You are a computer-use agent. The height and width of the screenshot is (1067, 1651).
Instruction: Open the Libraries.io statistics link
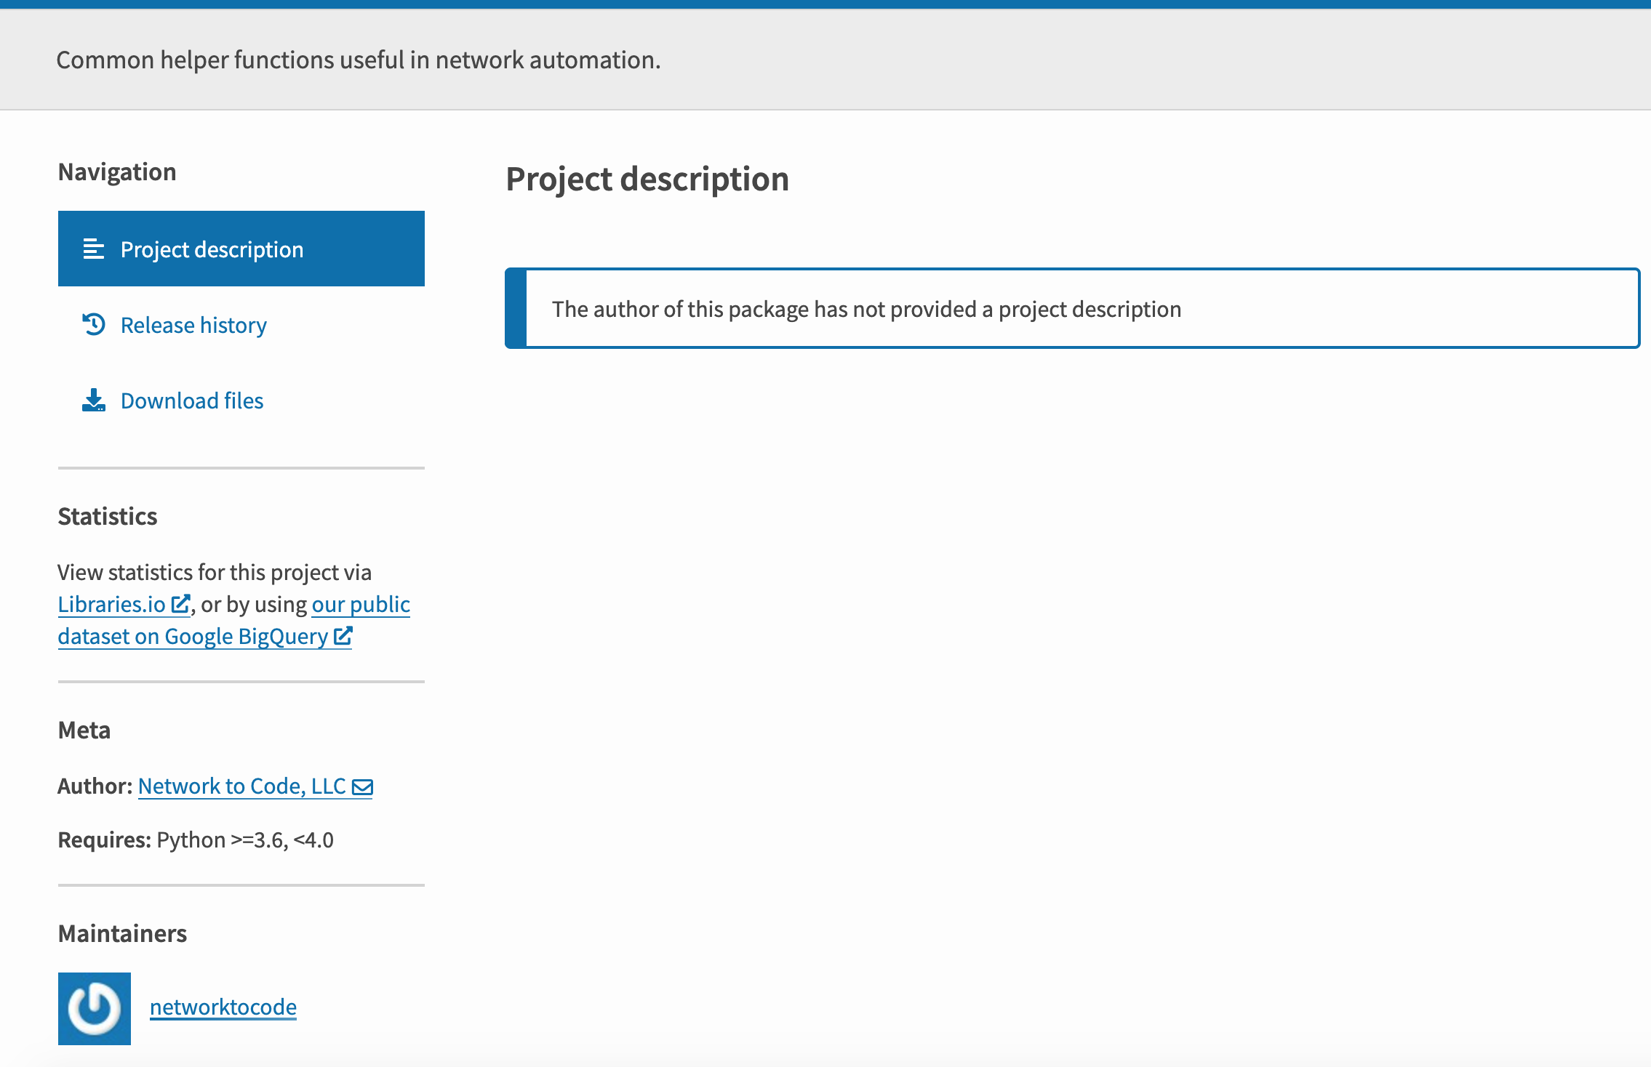[x=112, y=604]
